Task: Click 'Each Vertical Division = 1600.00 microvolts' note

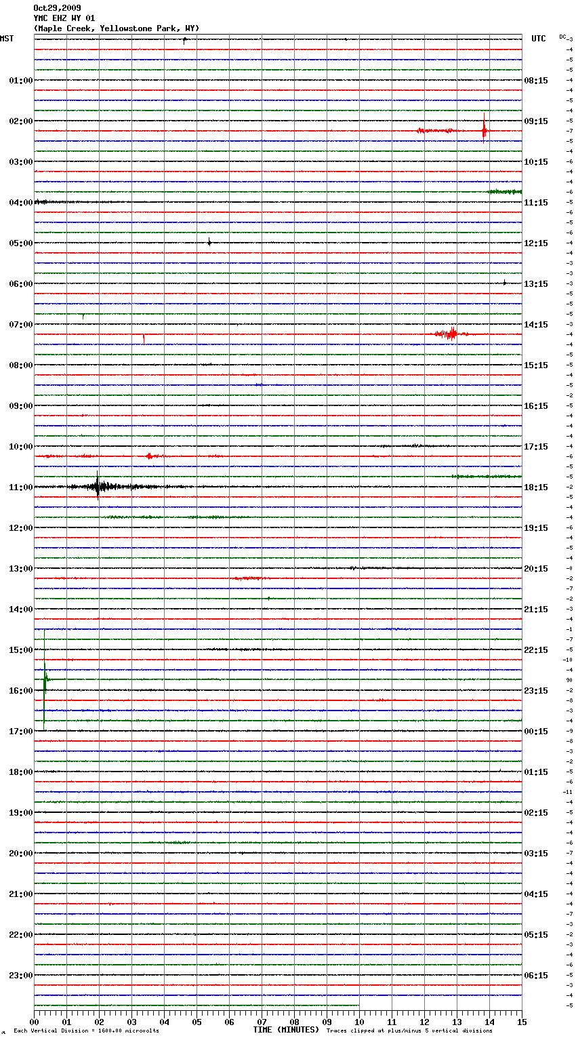Action: click(86, 1031)
